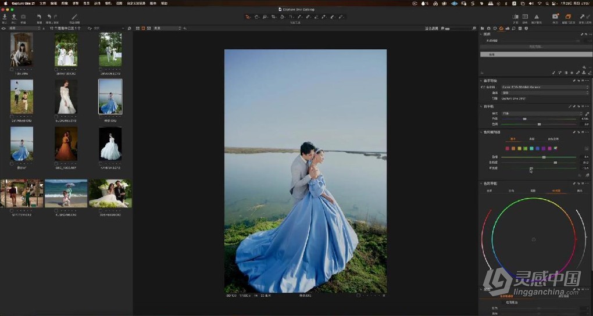The height and width of the screenshot is (316, 593).
Task: Select the orange dress photo thumbnail
Action: [66, 144]
